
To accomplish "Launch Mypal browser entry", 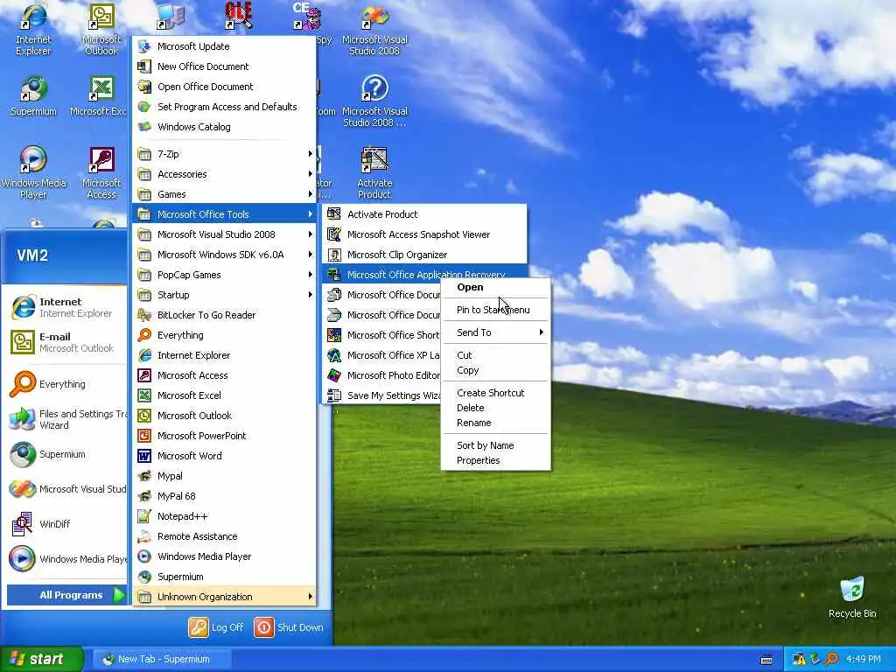I will 224,476.
